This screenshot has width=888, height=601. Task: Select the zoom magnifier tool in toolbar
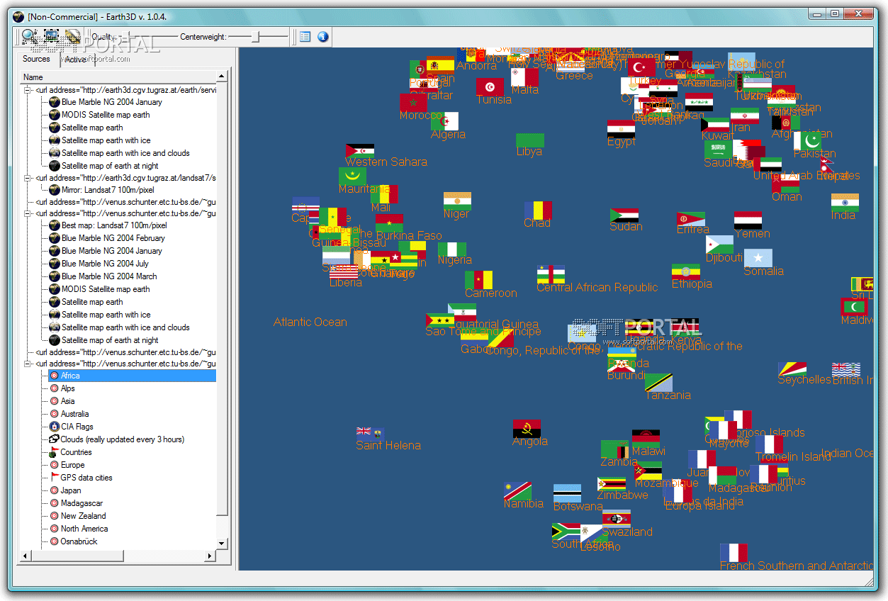(29, 36)
